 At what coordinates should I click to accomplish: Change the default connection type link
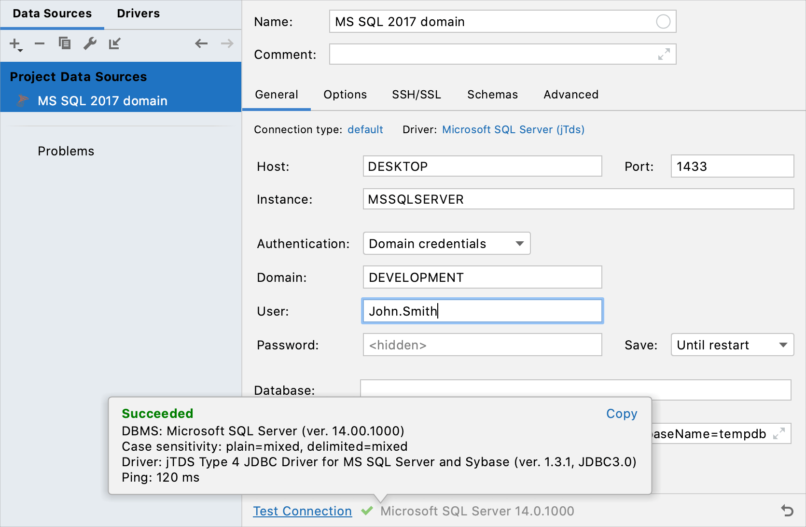[365, 129]
